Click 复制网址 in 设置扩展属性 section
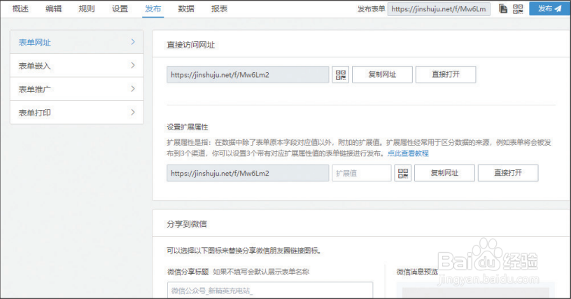Viewport: 571px width, 299px height. [444, 173]
